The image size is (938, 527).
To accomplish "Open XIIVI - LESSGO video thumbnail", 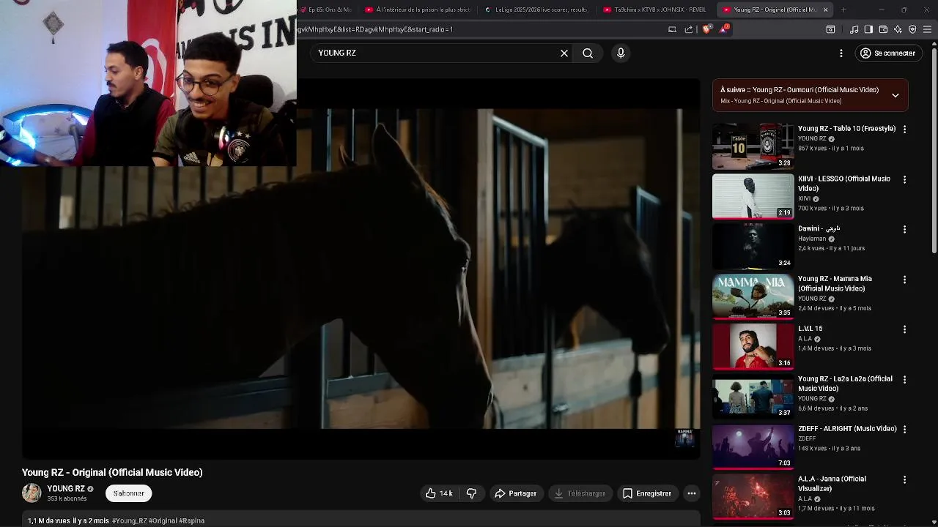I will 753,196.
